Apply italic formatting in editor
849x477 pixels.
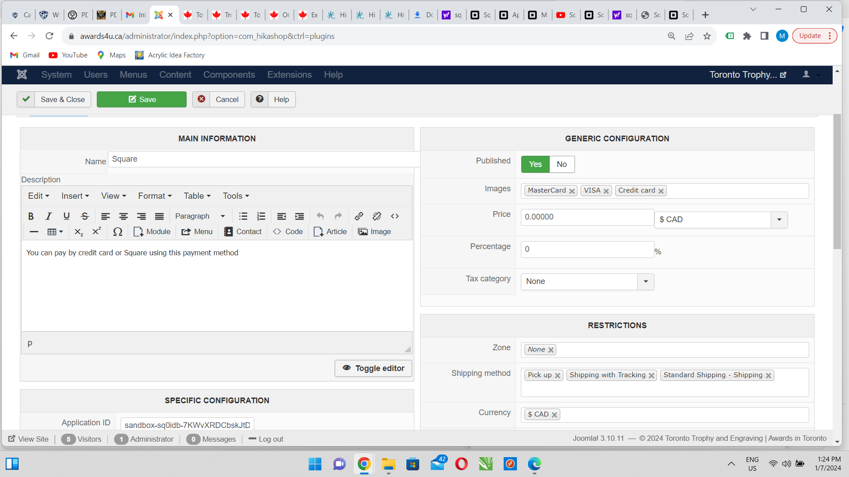click(49, 216)
